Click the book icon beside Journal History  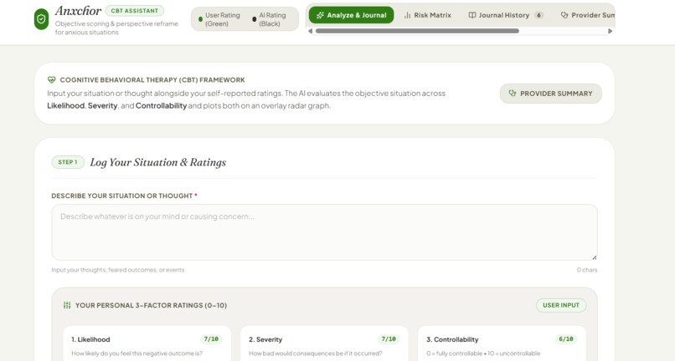(x=472, y=15)
